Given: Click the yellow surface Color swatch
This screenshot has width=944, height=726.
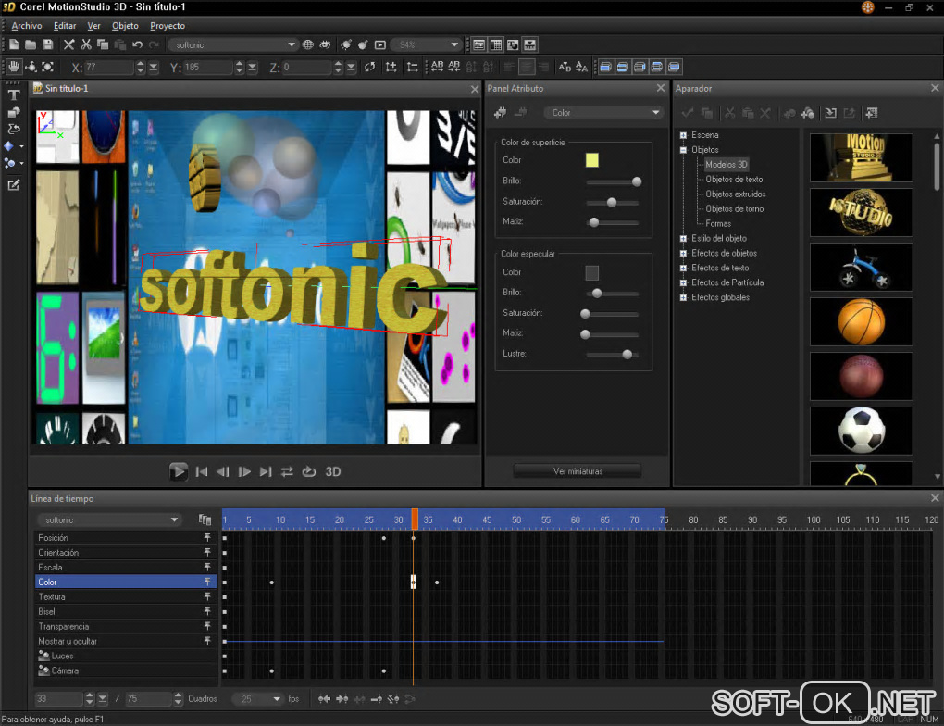Looking at the screenshot, I should pos(592,160).
